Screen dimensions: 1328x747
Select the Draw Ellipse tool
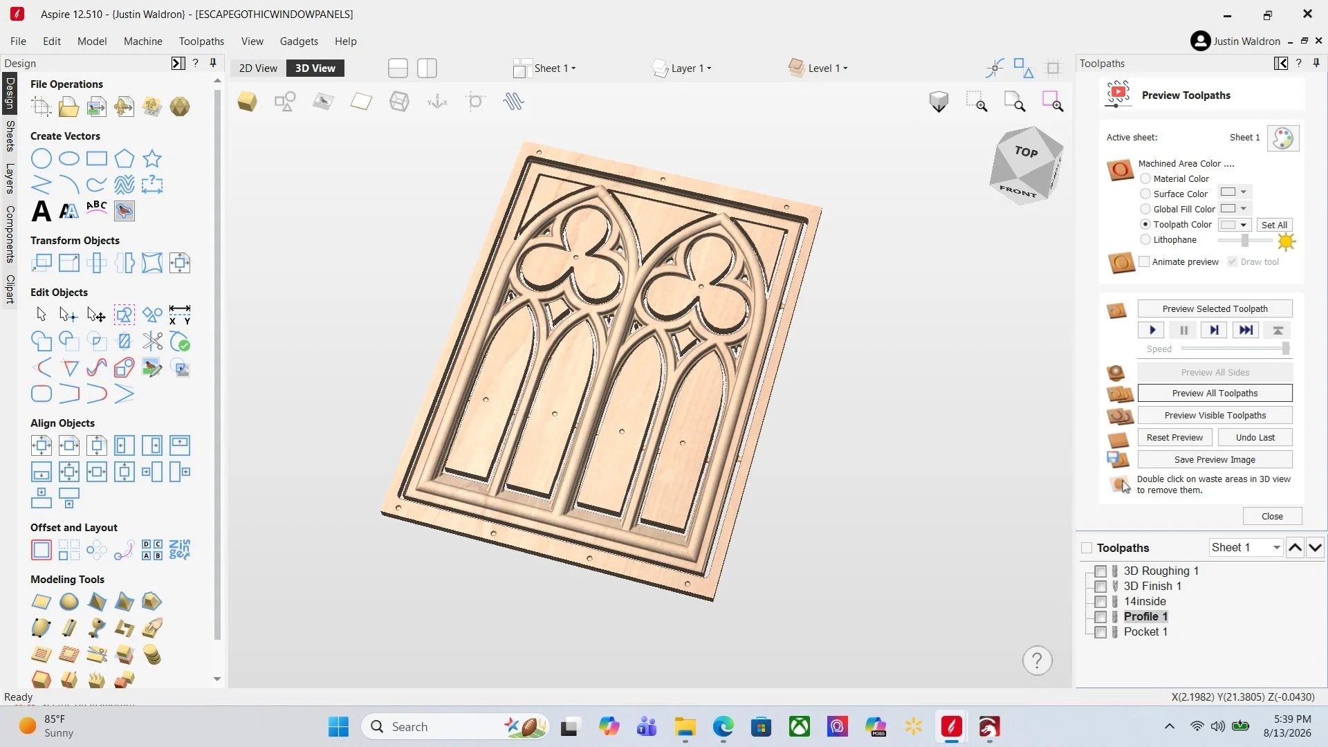coord(68,158)
